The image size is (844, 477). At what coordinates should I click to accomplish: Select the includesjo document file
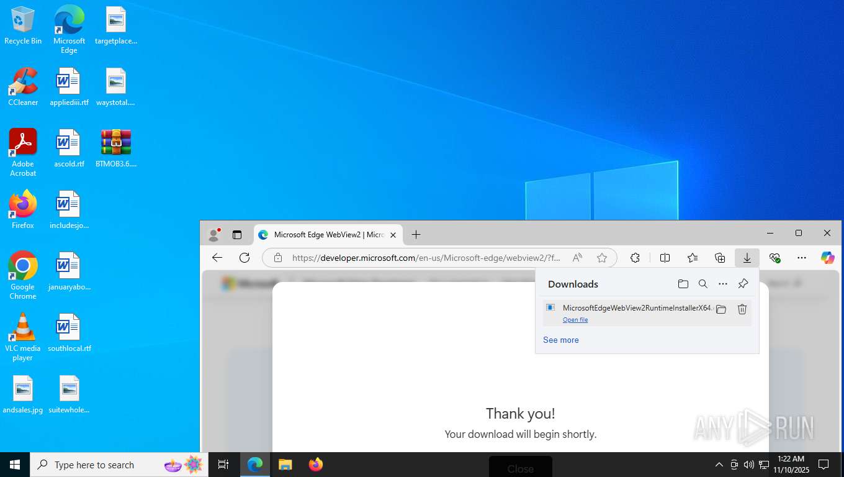click(69, 210)
